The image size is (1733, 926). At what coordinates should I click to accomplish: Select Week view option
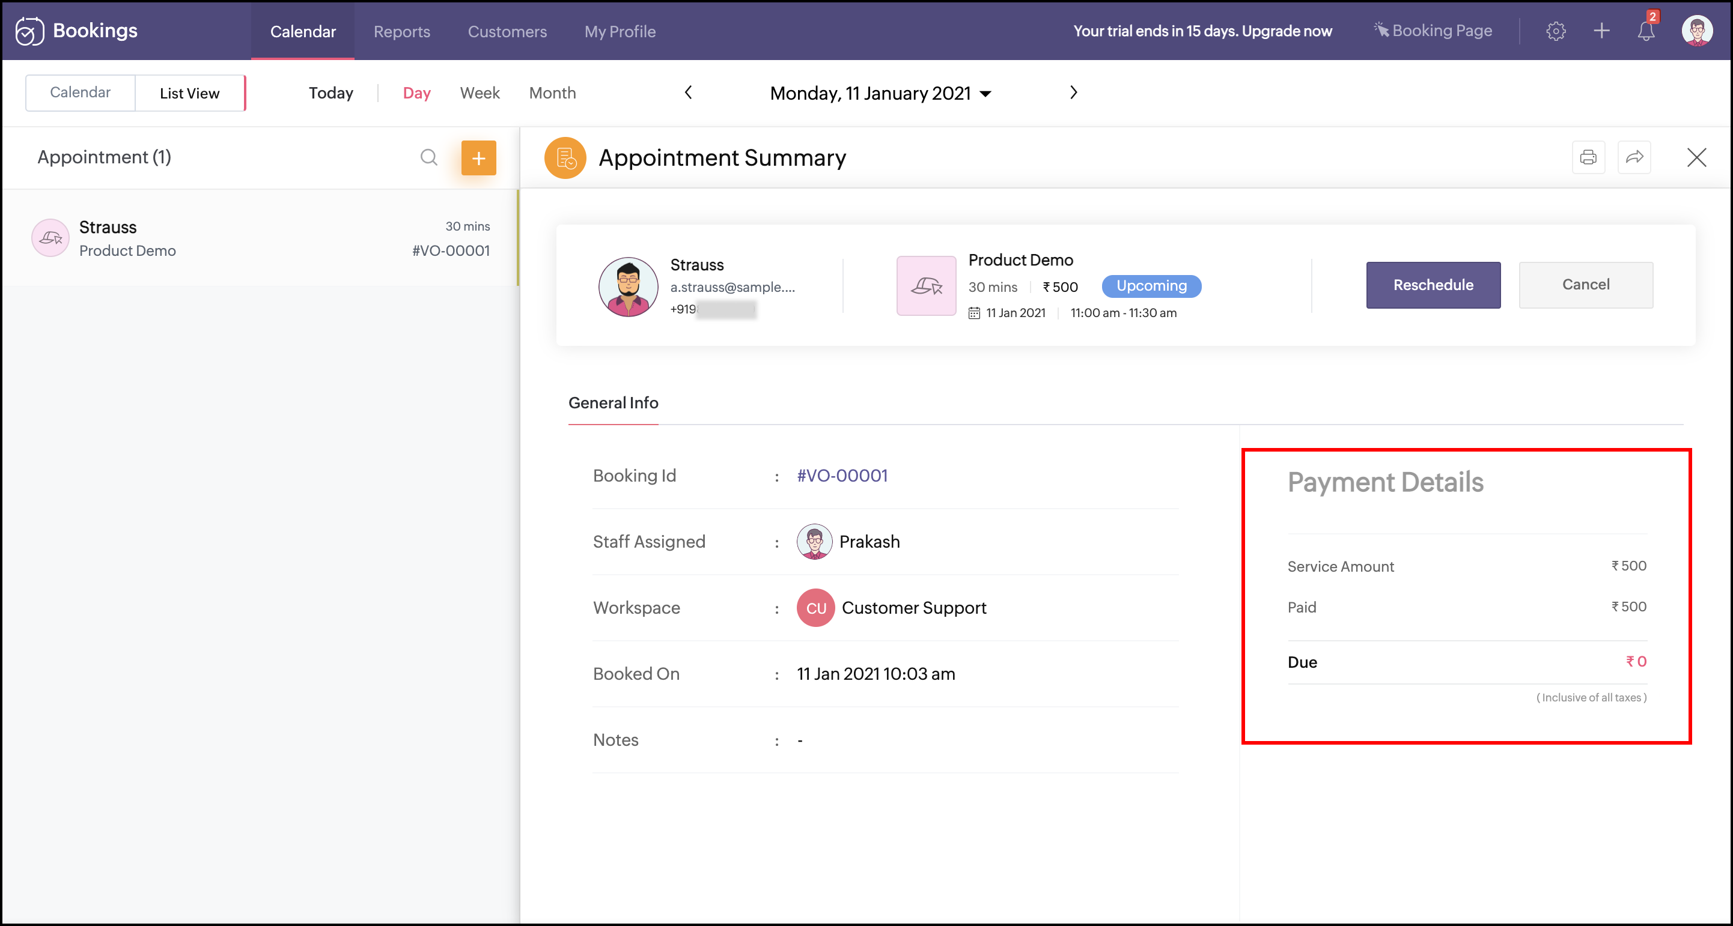click(x=479, y=93)
